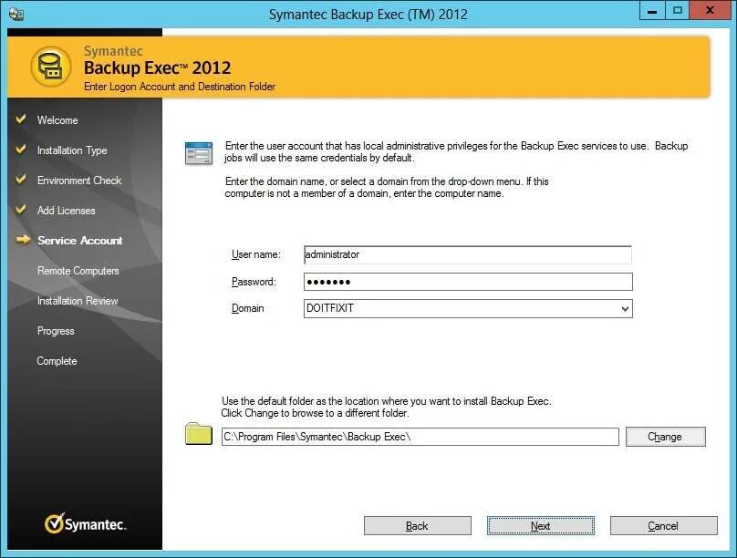Click the User name label
The image size is (737, 558).
pyautogui.click(x=255, y=254)
